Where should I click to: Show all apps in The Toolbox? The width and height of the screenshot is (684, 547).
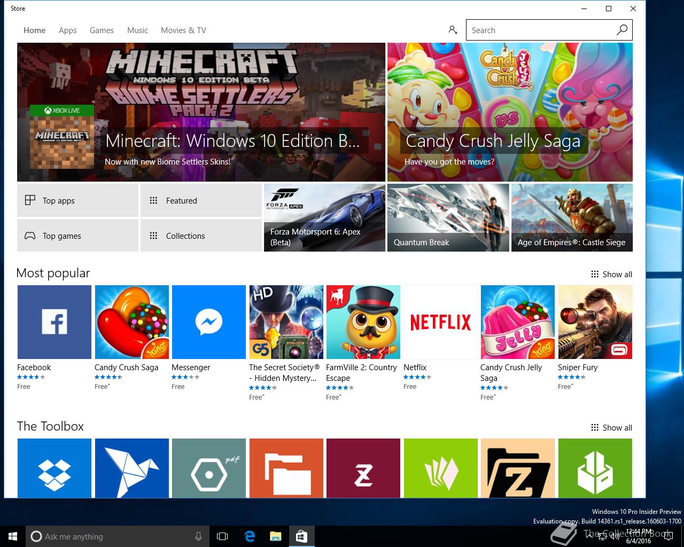coord(611,427)
